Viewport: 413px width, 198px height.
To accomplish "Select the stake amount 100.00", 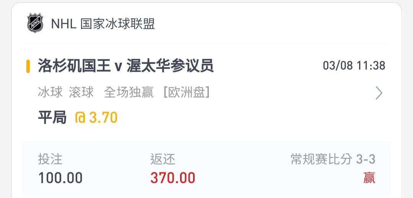I will [x=60, y=178].
